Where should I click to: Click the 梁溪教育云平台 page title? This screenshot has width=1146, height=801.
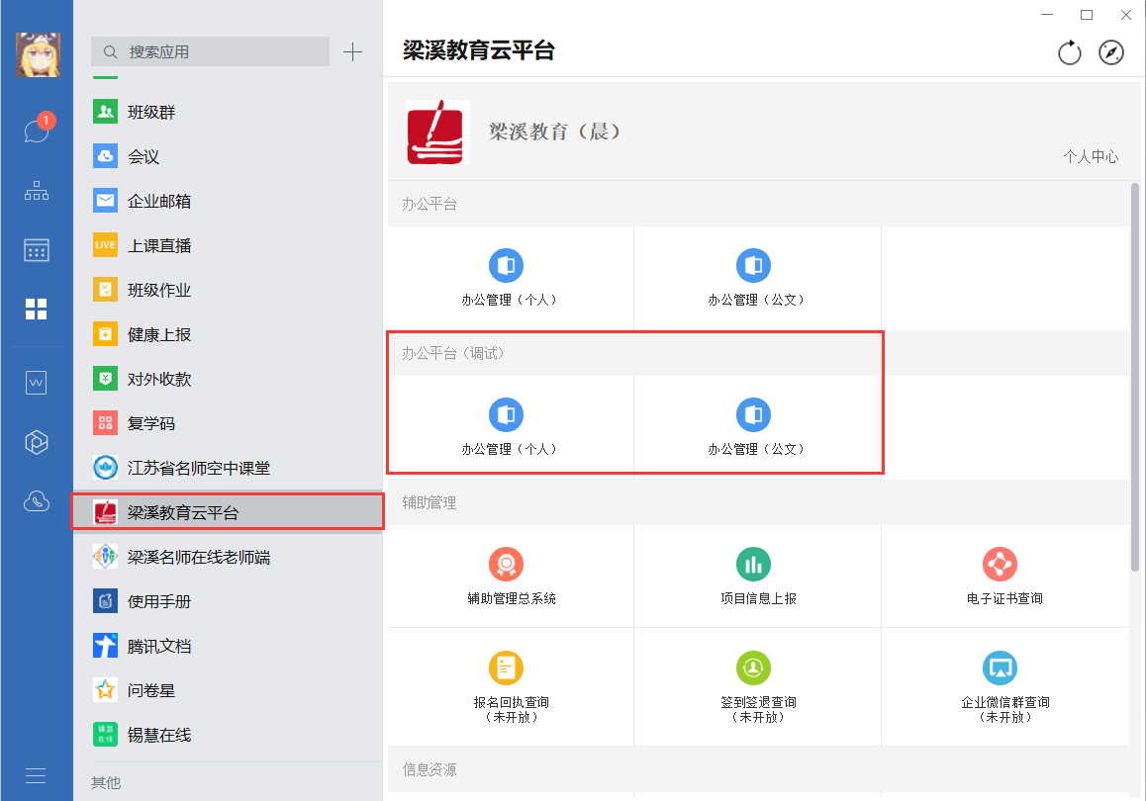coord(479,50)
